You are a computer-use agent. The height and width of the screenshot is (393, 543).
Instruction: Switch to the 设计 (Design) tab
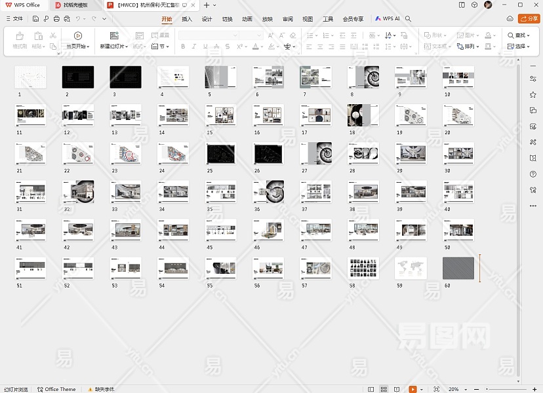point(207,19)
